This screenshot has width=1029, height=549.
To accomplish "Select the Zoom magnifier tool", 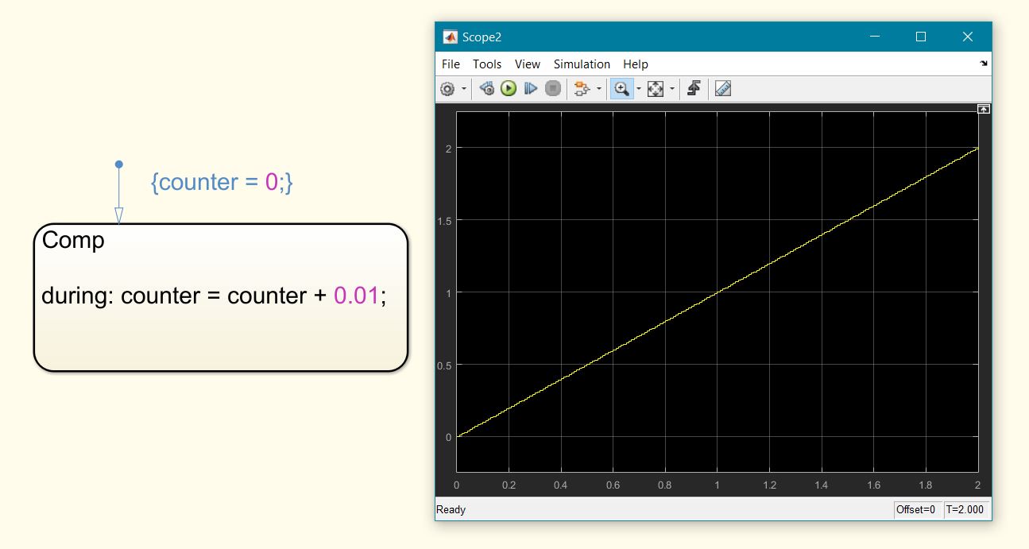I will 621,89.
